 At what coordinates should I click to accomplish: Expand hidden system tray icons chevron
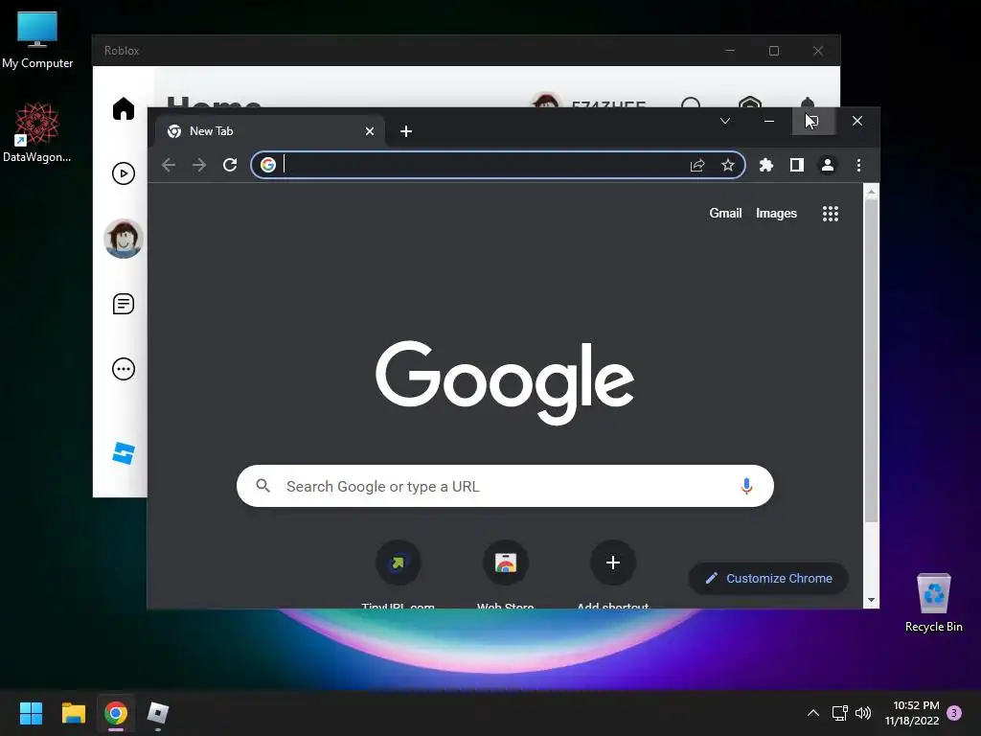[x=812, y=713]
